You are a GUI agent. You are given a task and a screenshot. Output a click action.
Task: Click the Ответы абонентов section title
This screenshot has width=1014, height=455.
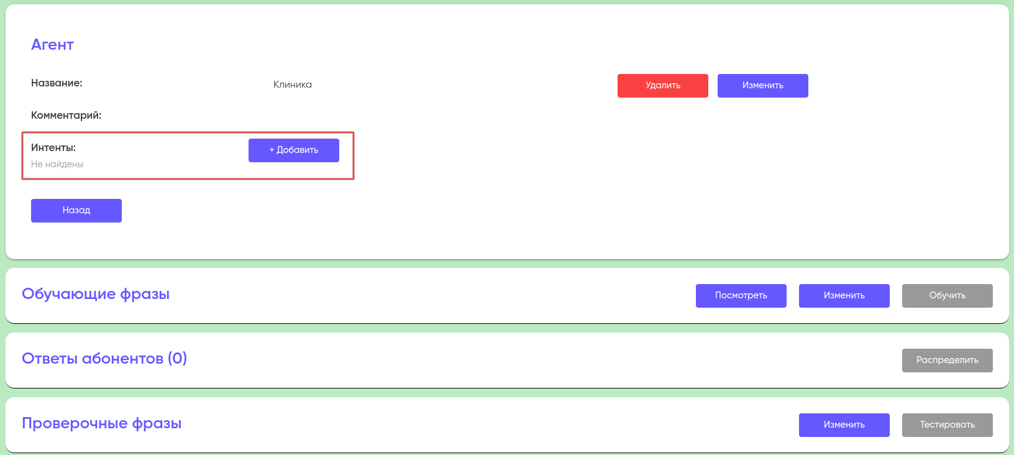point(93,359)
